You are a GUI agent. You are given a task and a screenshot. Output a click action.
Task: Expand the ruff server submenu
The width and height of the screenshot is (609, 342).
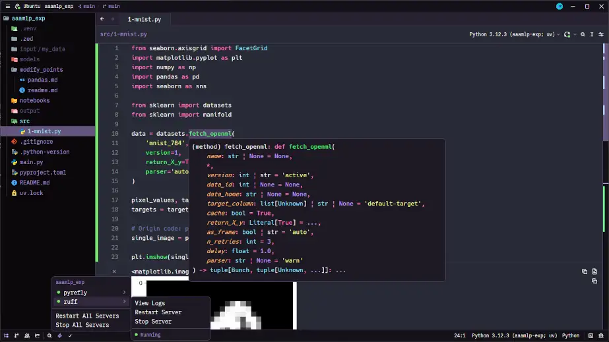pyautogui.click(x=91, y=302)
